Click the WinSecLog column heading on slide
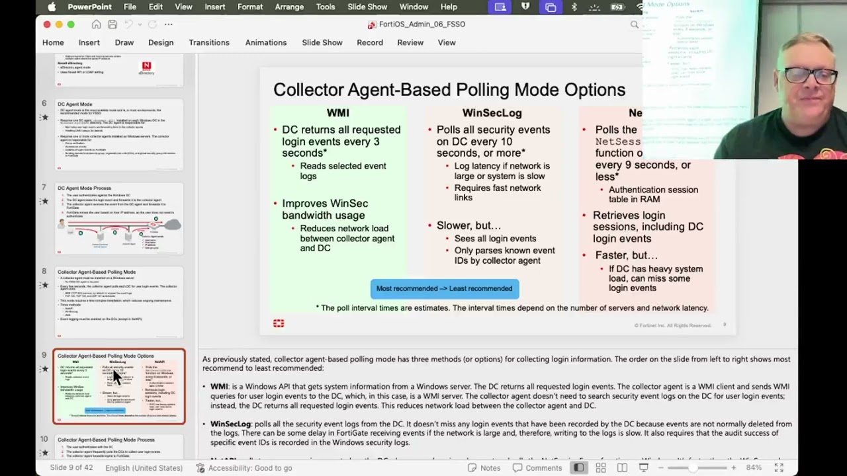This screenshot has width=847, height=476. pyautogui.click(x=492, y=113)
